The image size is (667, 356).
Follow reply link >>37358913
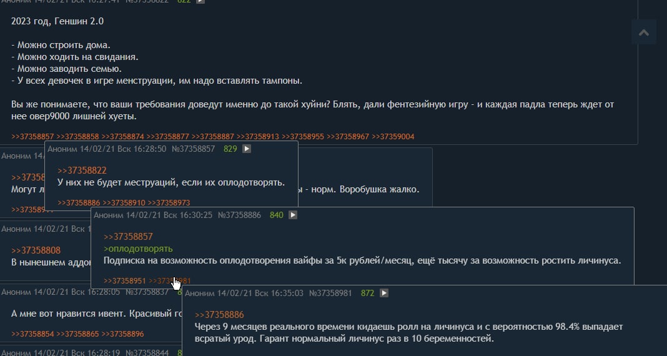[258, 137]
